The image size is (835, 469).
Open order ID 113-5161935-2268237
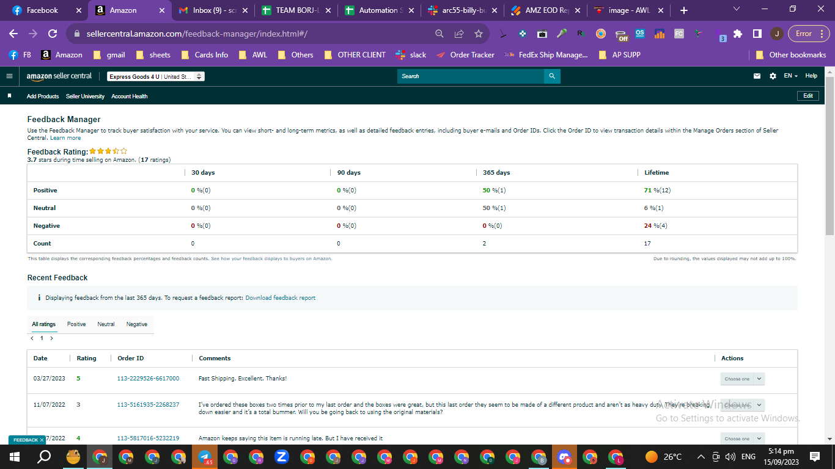pos(148,404)
